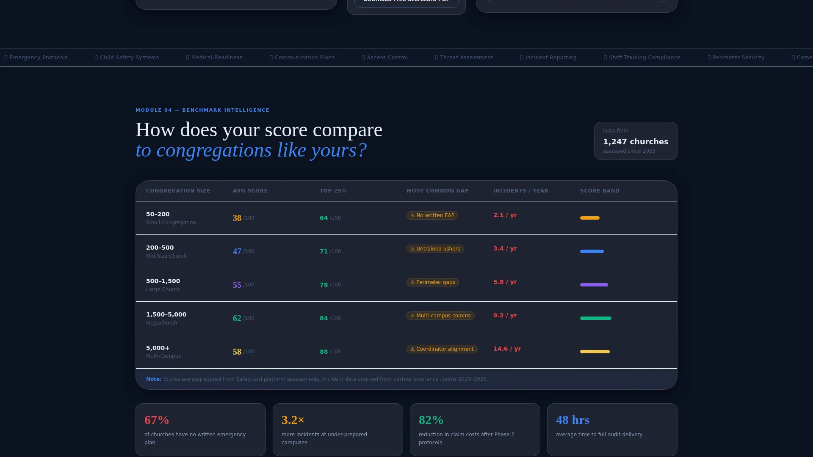Select the 500–1,500 Large Church row
813x457 pixels.
[406, 285]
